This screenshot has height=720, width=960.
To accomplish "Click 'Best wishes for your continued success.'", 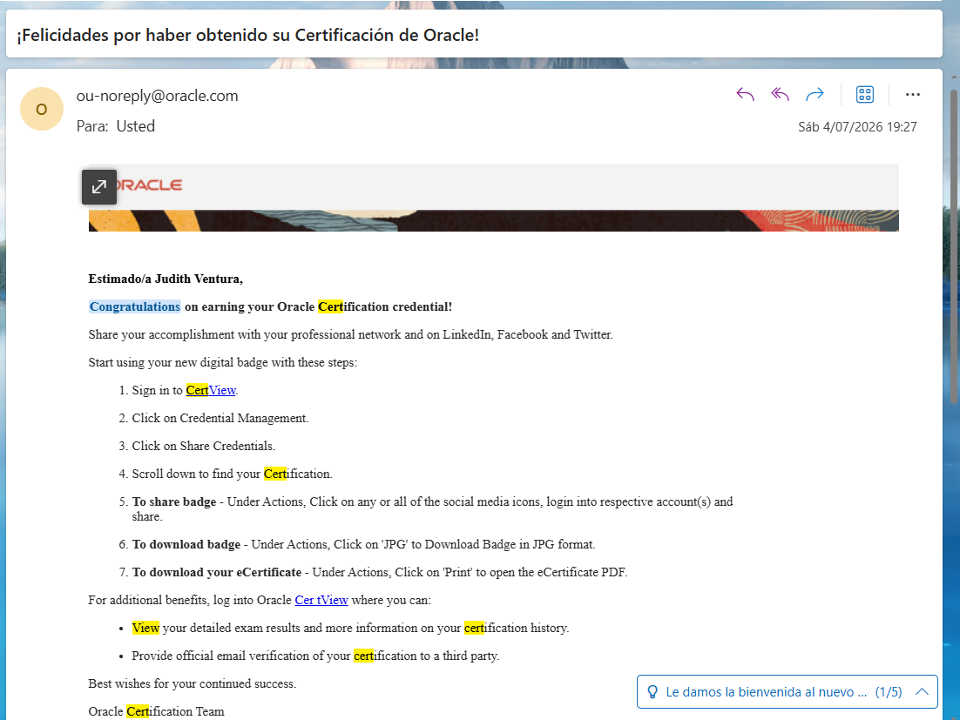I will click(x=193, y=684).
